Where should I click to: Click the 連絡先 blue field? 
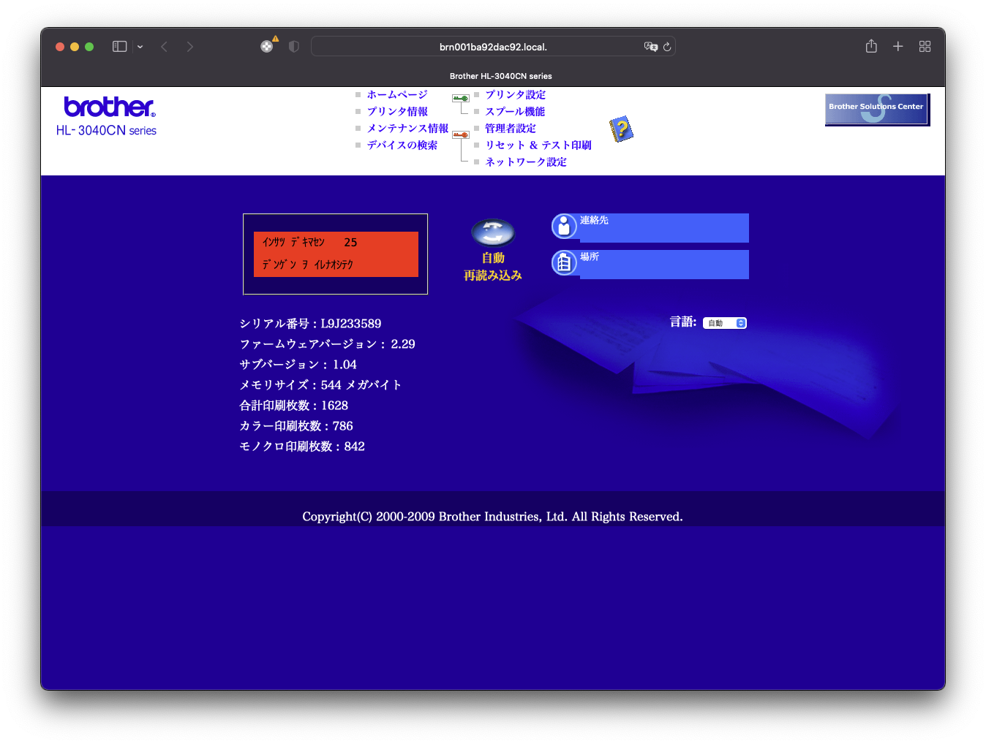[664, 228]
